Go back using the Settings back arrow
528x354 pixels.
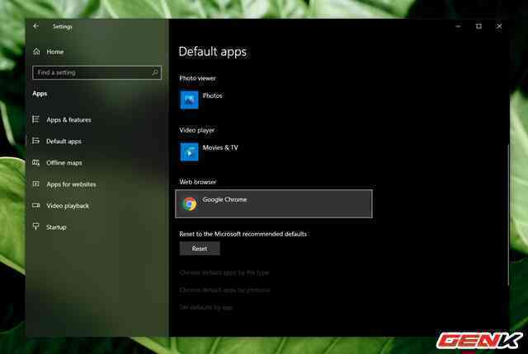[36, 26]
